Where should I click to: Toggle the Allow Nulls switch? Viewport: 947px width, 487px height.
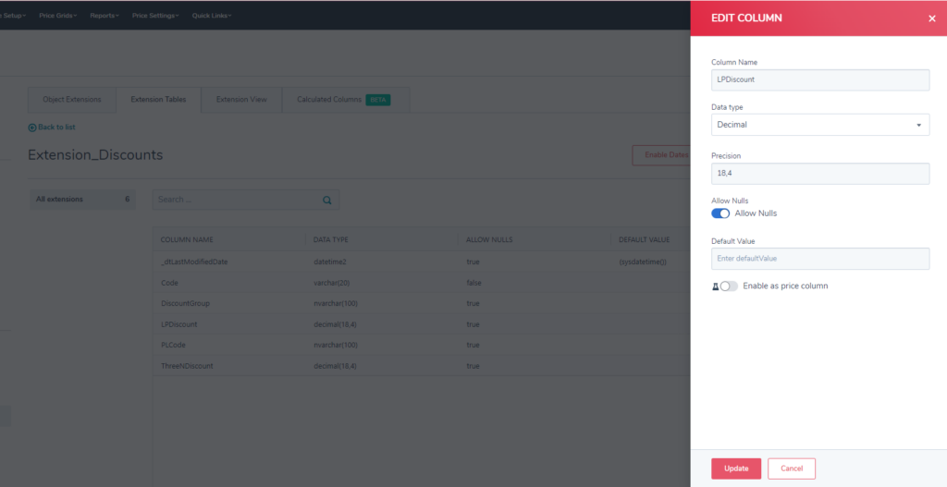(720, 213)
